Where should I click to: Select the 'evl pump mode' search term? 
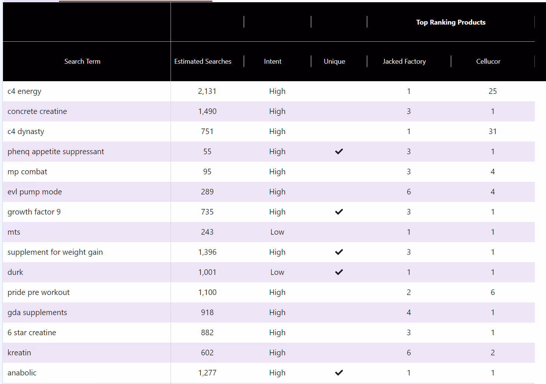point(35,192)
